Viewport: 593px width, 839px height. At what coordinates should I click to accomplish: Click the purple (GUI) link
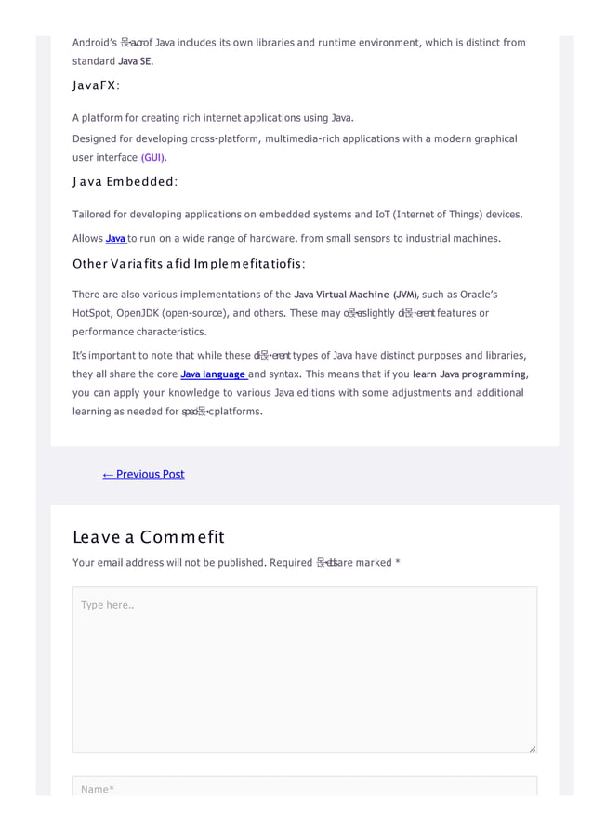coord(153,157)
